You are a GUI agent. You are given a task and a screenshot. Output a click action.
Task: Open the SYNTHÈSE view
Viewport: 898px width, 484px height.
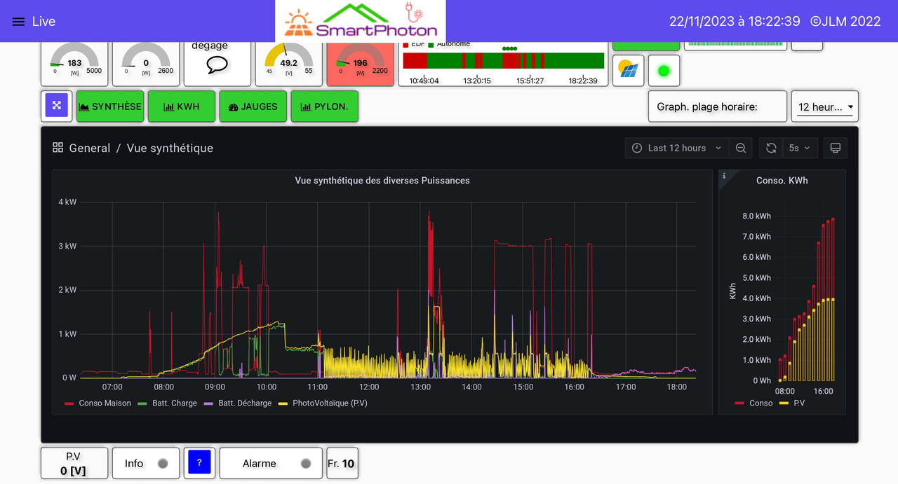pos(110,106)
